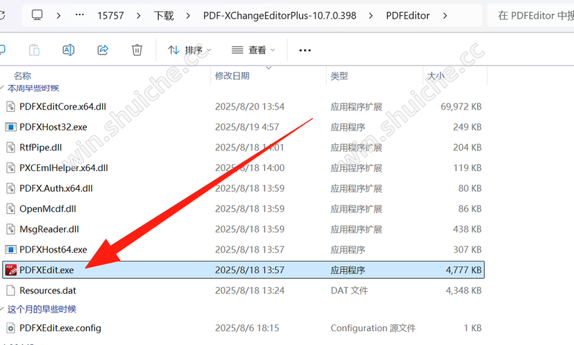Expand chevron after This PC icon
This screenshot has width=574, height=345.
click(59, 16)
